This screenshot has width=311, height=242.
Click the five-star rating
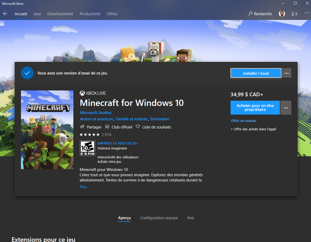coord(90,135)
